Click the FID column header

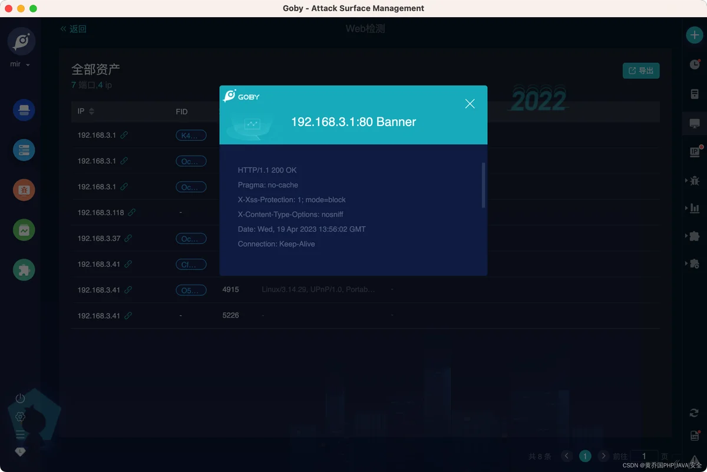(181, 111)
